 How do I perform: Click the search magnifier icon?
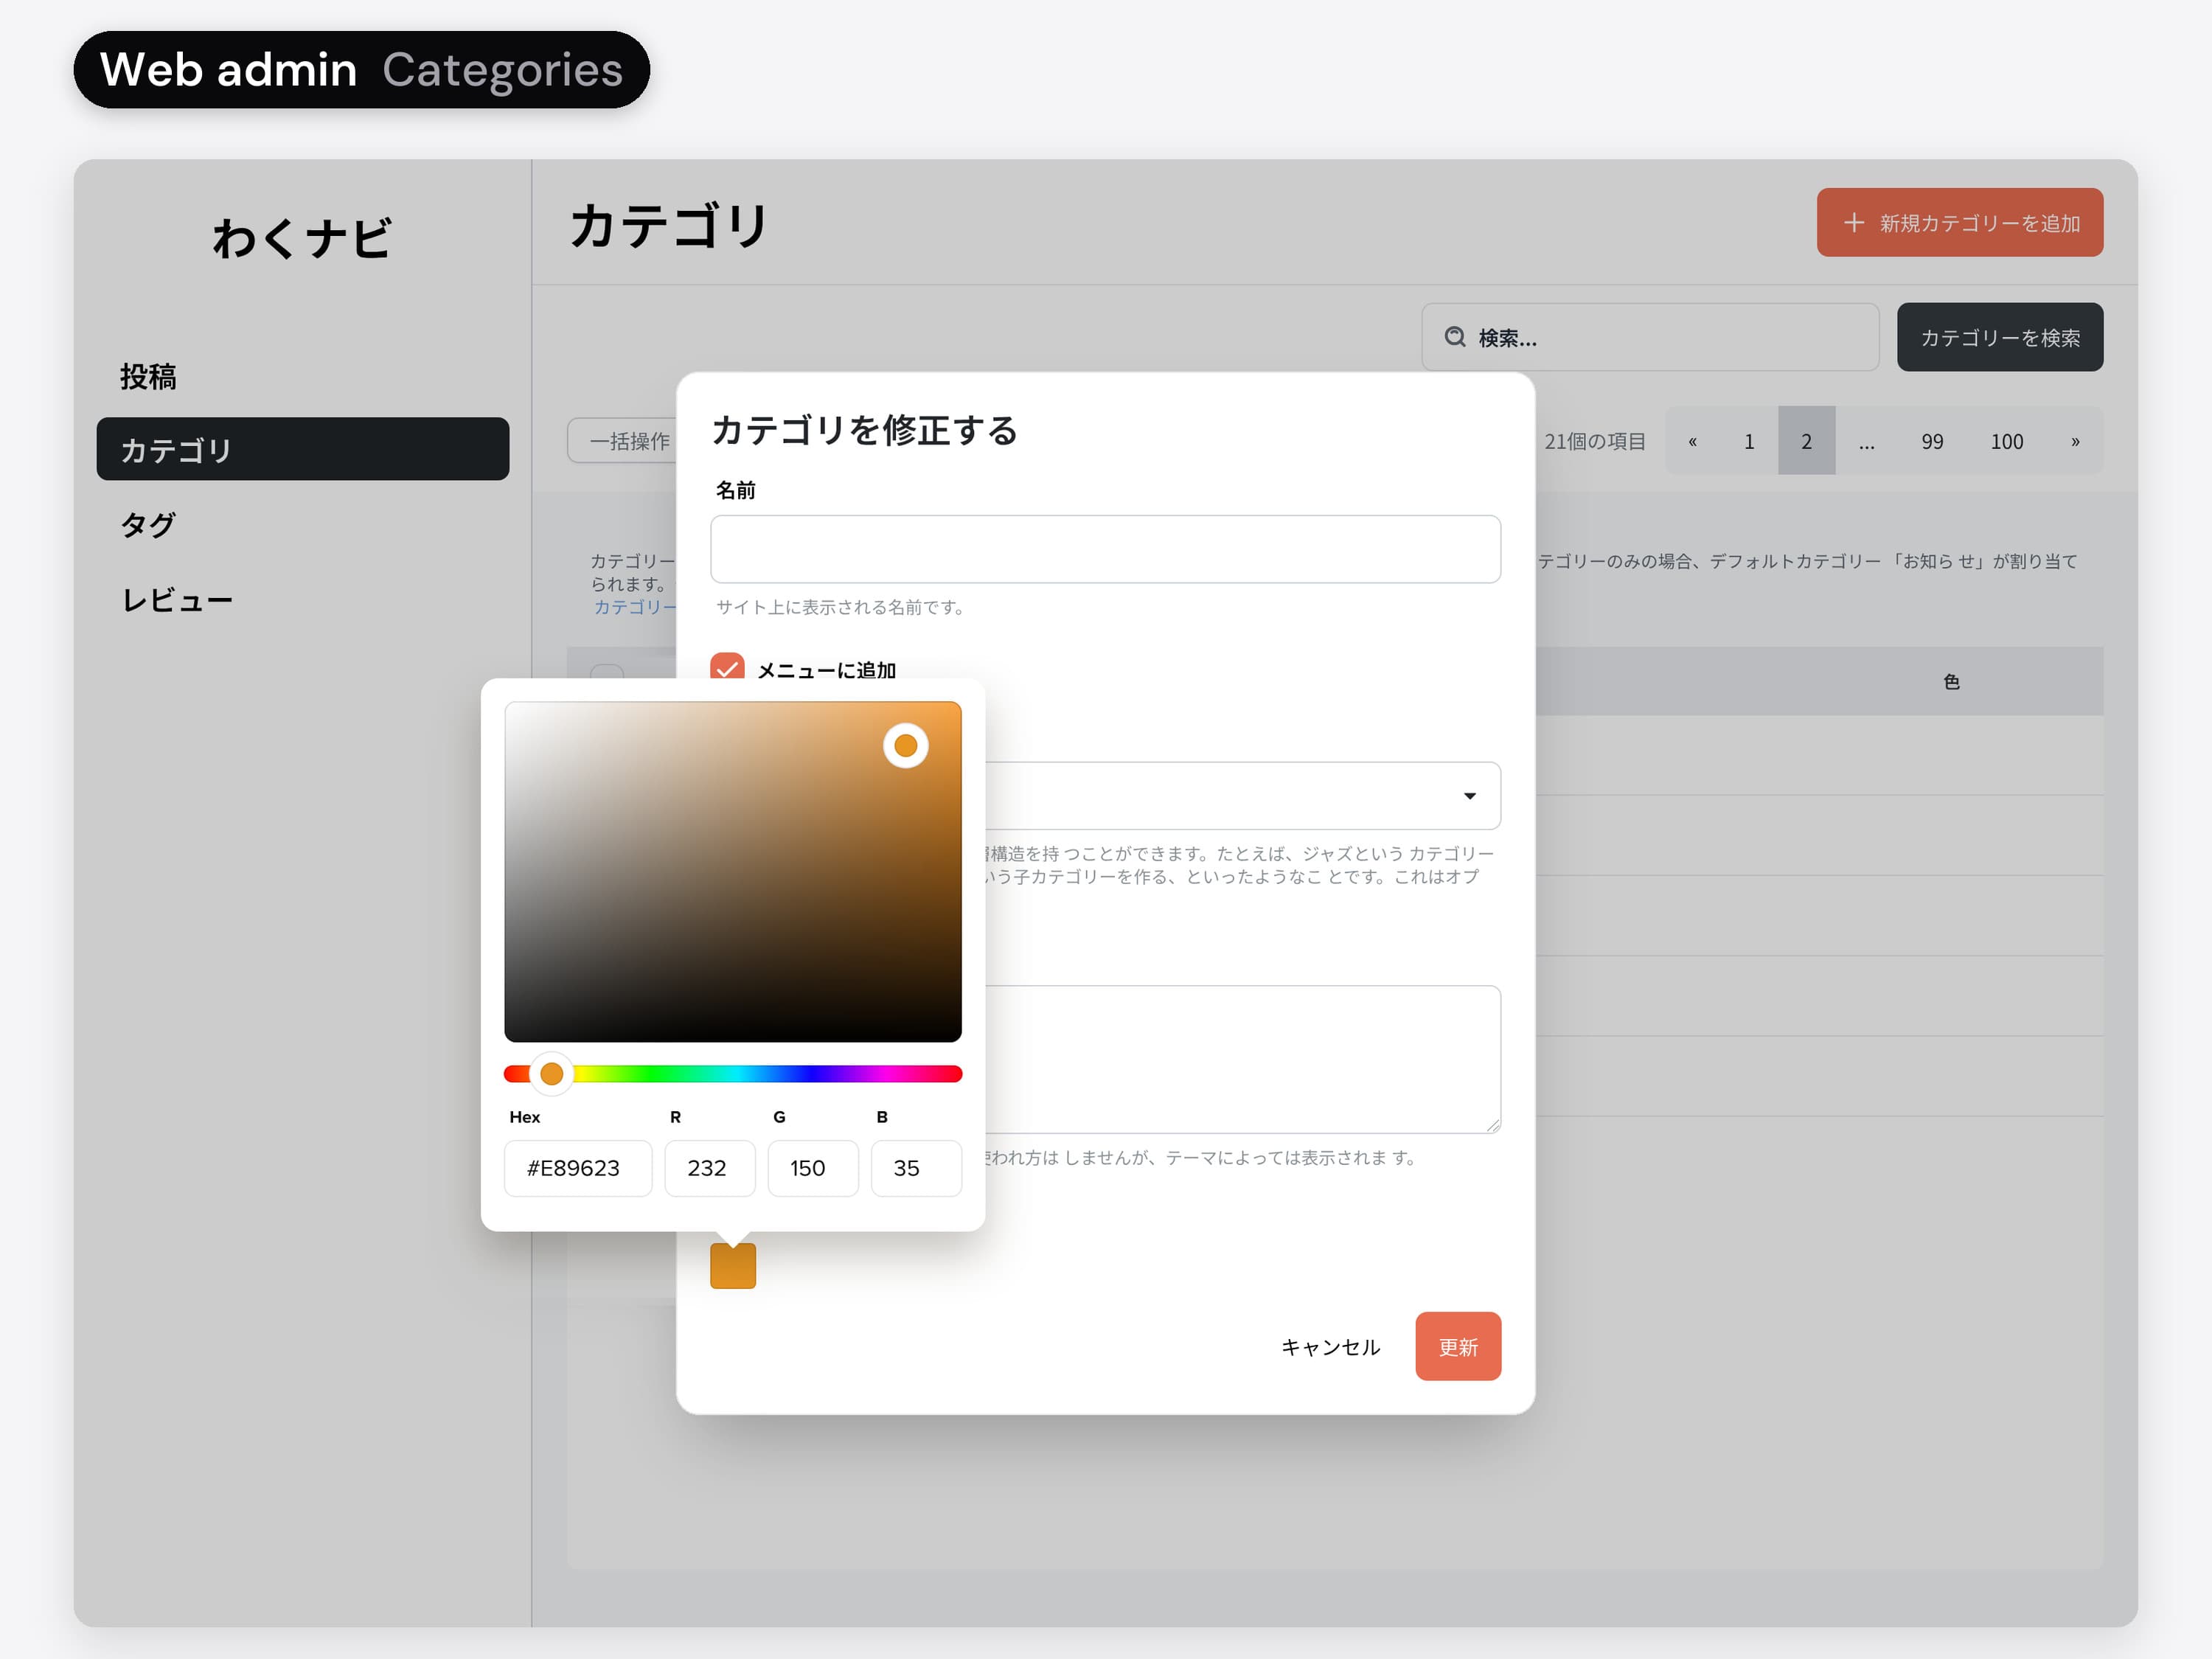pos(1455,337)
